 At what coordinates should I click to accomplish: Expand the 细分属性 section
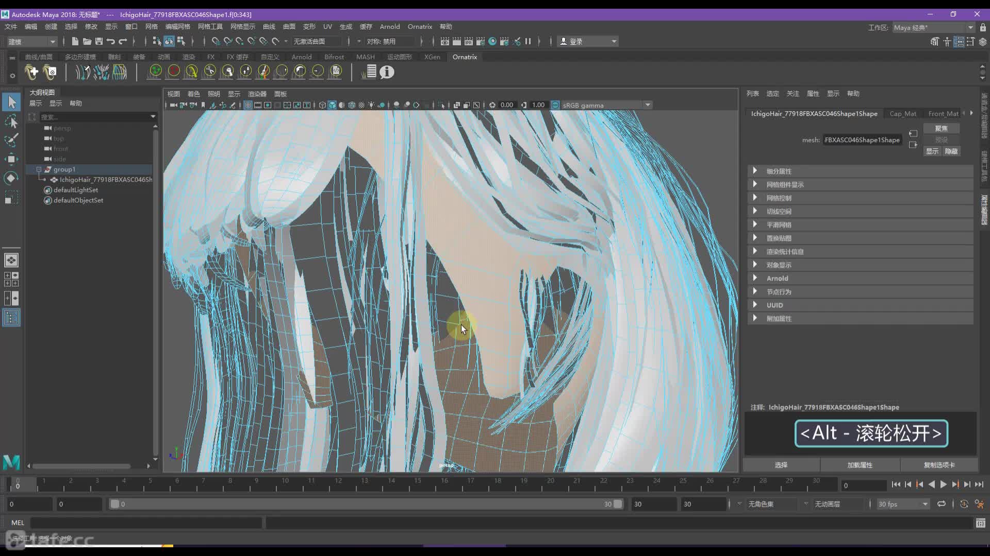pos(860,171)
